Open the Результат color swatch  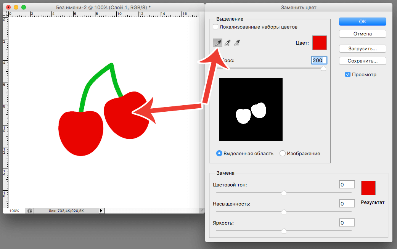coord(368,188)
